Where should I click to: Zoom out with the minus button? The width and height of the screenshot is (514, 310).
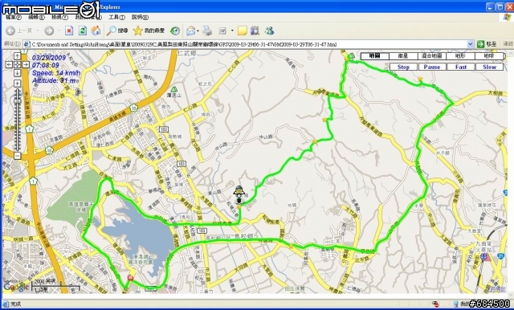click(17, 156)
